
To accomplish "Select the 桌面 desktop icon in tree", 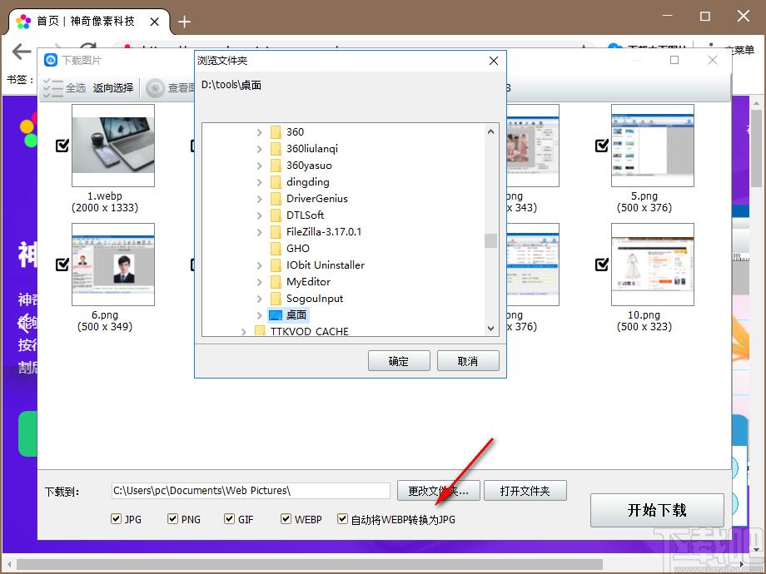I will coord(276,315).
